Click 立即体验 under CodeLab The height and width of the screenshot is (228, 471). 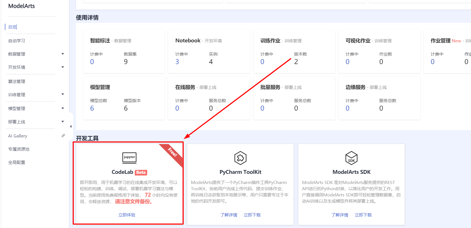click(127, 215)
